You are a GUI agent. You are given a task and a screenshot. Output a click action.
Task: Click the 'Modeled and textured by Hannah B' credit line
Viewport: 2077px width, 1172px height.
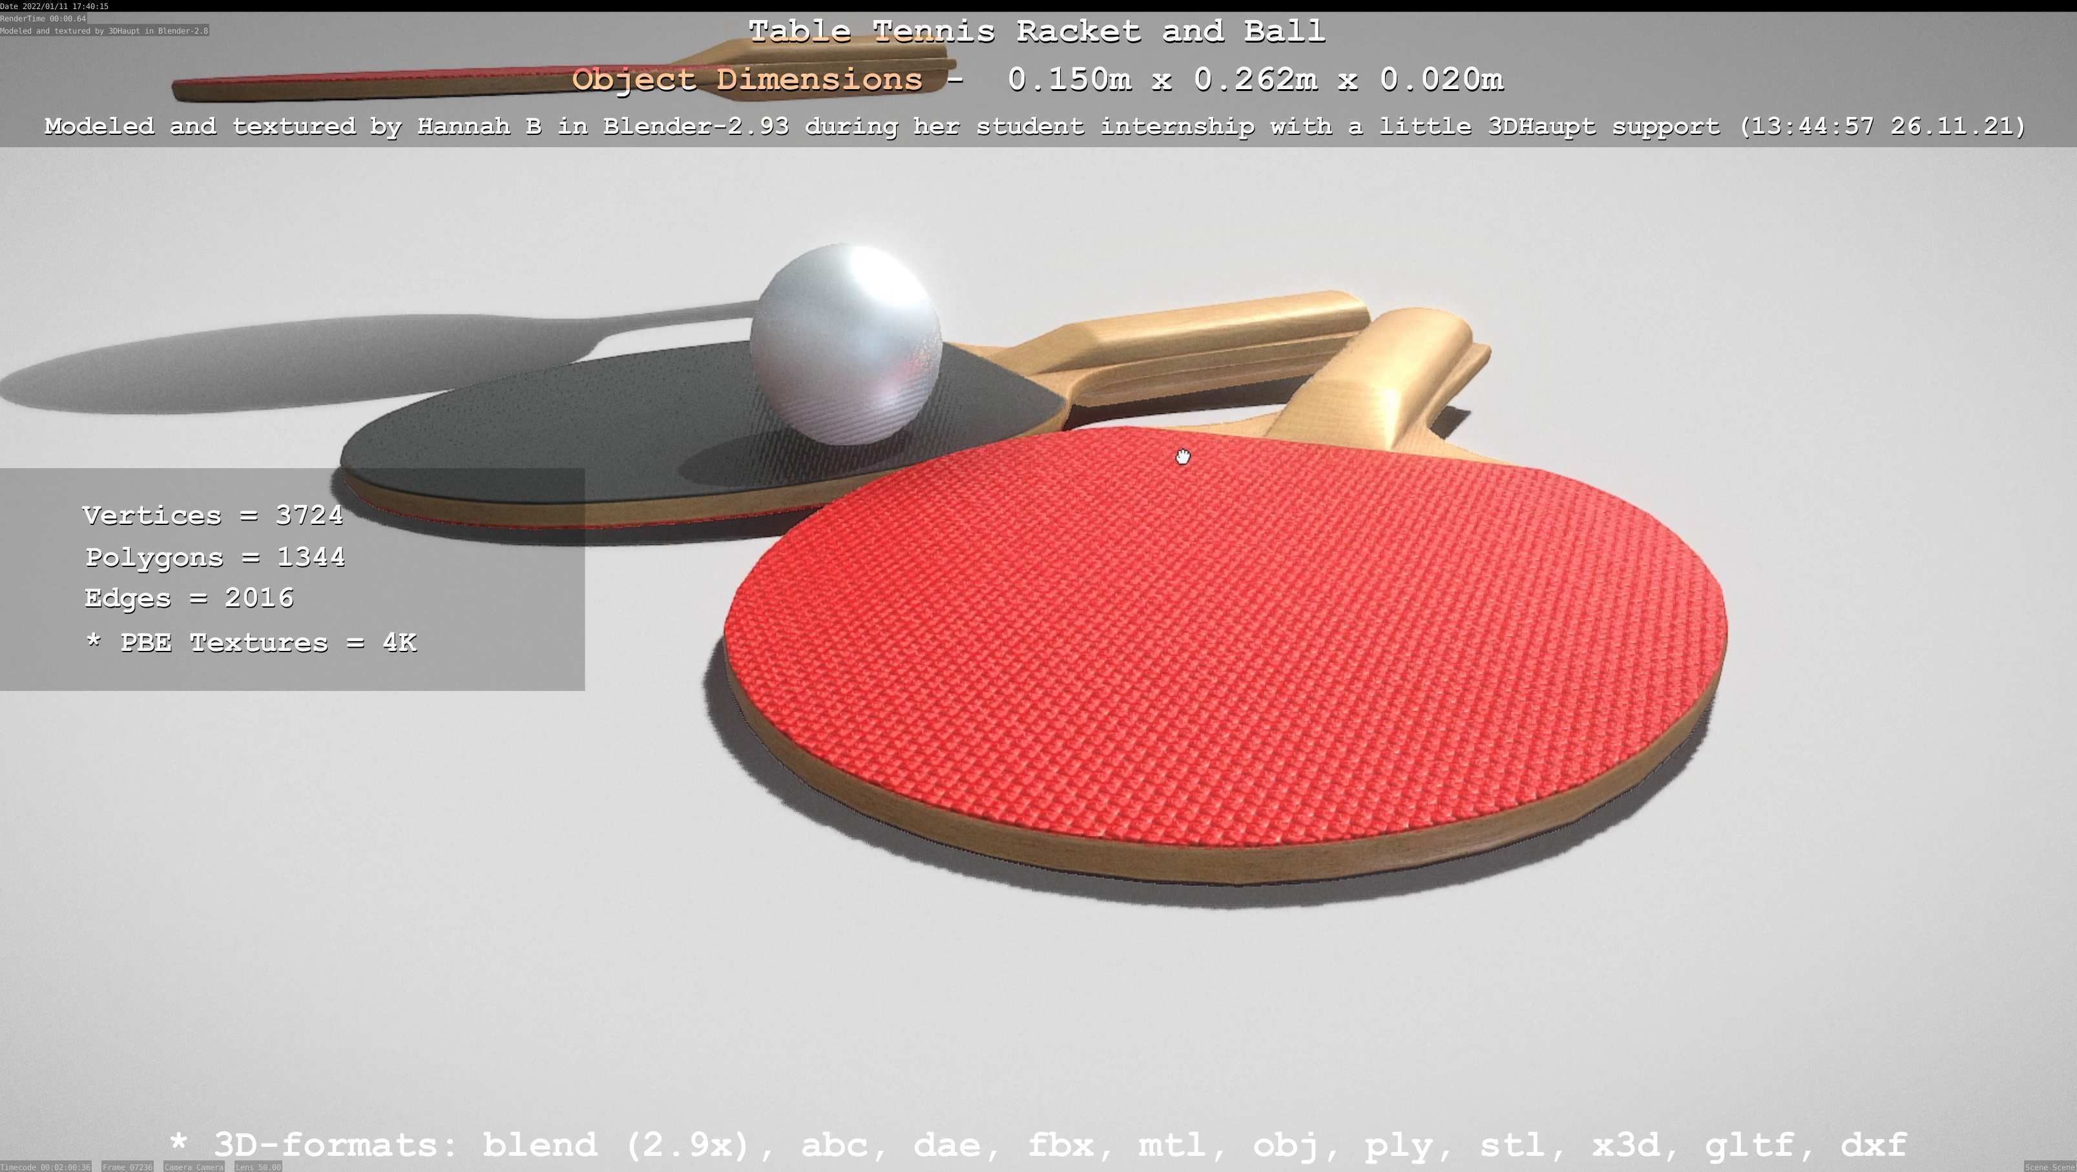pyautogui.click(x=1034, y=126)
